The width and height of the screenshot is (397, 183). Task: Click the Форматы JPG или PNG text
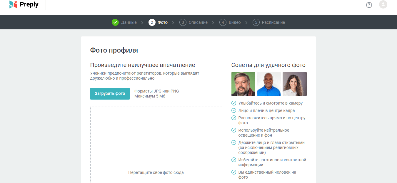[157, 91]
